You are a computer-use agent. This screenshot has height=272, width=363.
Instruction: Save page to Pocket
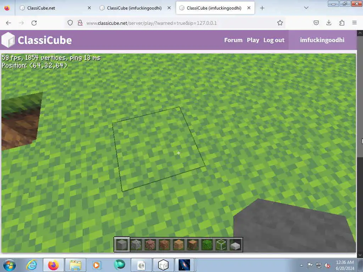click(x=316, y=23)
